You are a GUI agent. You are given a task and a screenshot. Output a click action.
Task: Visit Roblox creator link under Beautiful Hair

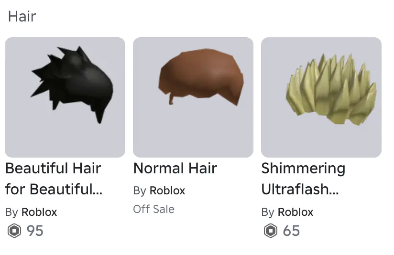pos(39,212)
